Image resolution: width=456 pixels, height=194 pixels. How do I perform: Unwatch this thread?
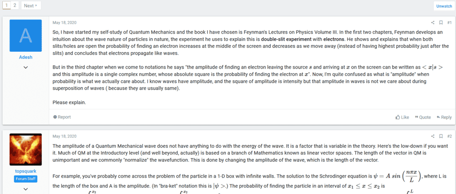click(x=444, y=6)
